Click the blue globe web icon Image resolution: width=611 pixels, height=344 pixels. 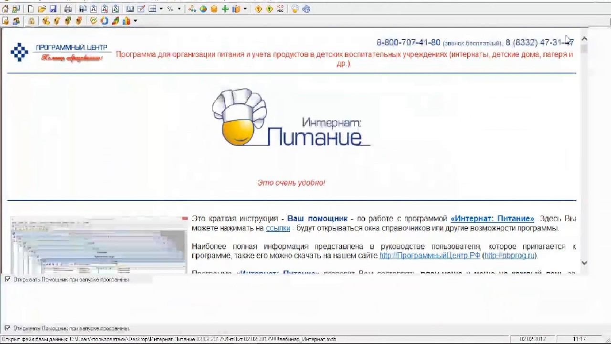pyautogui.click(x=306, y=9)
